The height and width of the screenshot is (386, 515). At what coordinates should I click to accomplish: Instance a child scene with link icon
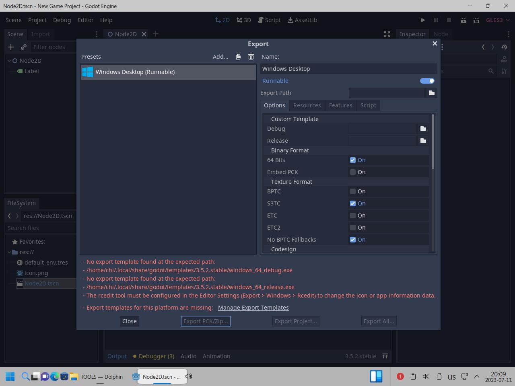coord(24,47)
